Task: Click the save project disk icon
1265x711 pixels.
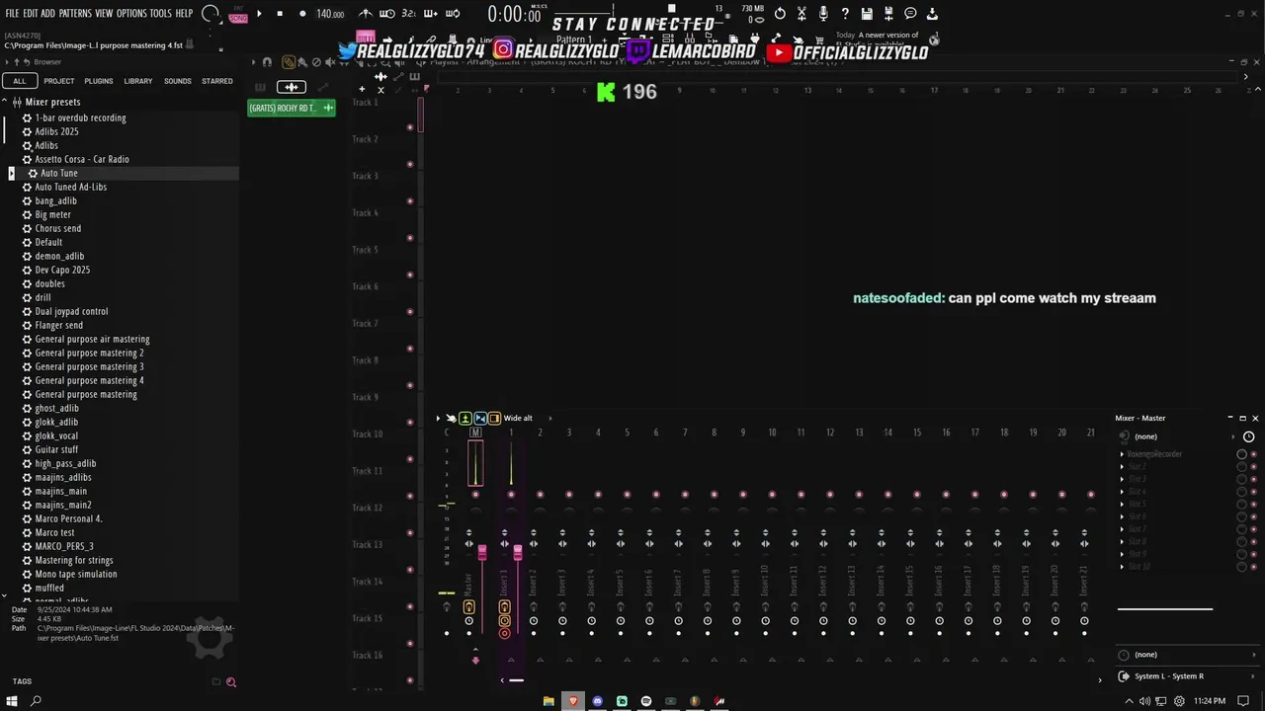Action: (867, 14)
